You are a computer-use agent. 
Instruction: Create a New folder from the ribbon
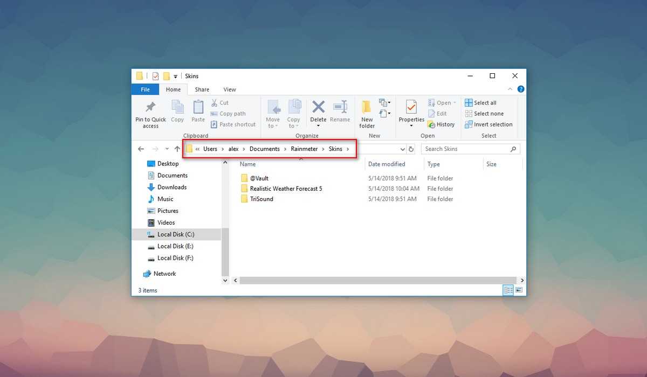coord(367,107)
